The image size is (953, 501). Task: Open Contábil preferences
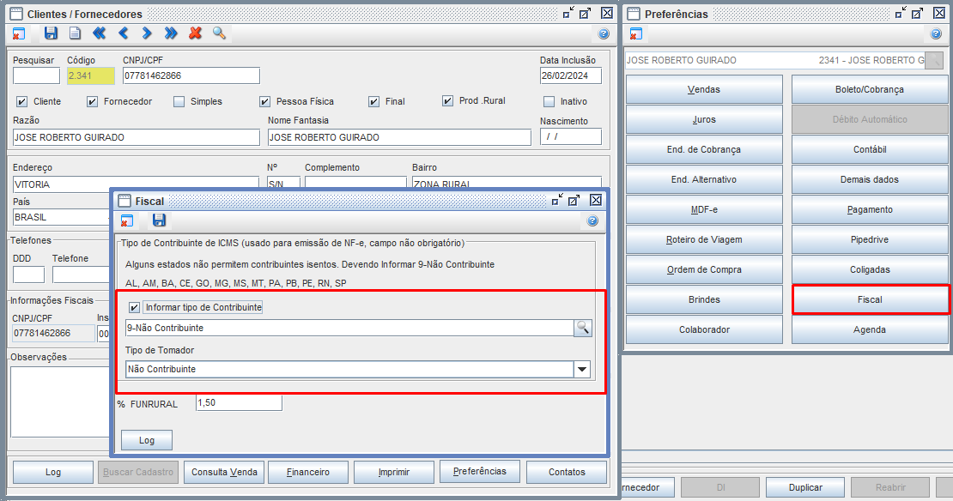870,149
